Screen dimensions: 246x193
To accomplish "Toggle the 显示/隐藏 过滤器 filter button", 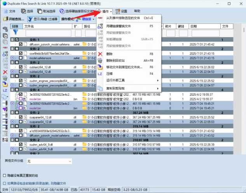I will (43, 19).
